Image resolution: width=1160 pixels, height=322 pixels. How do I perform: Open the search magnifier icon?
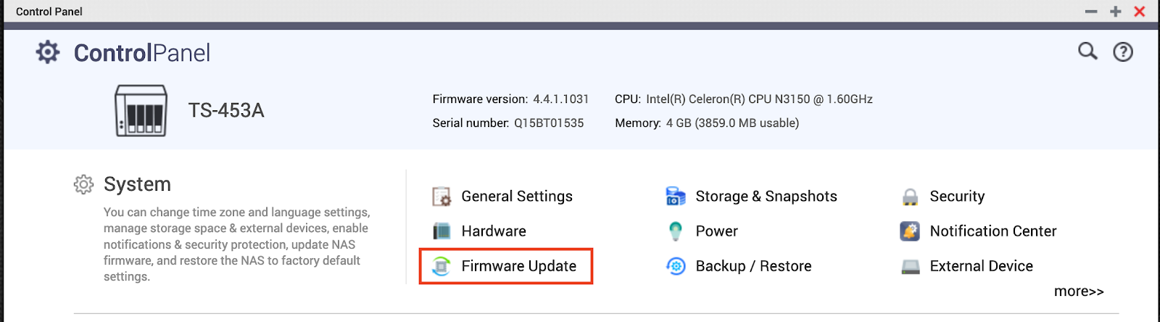[x=1087, y=51]
